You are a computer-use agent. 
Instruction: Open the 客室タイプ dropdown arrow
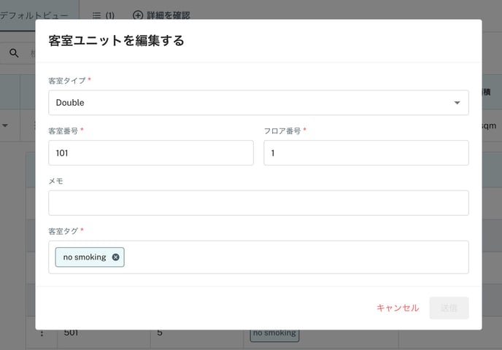click(457, 103)
